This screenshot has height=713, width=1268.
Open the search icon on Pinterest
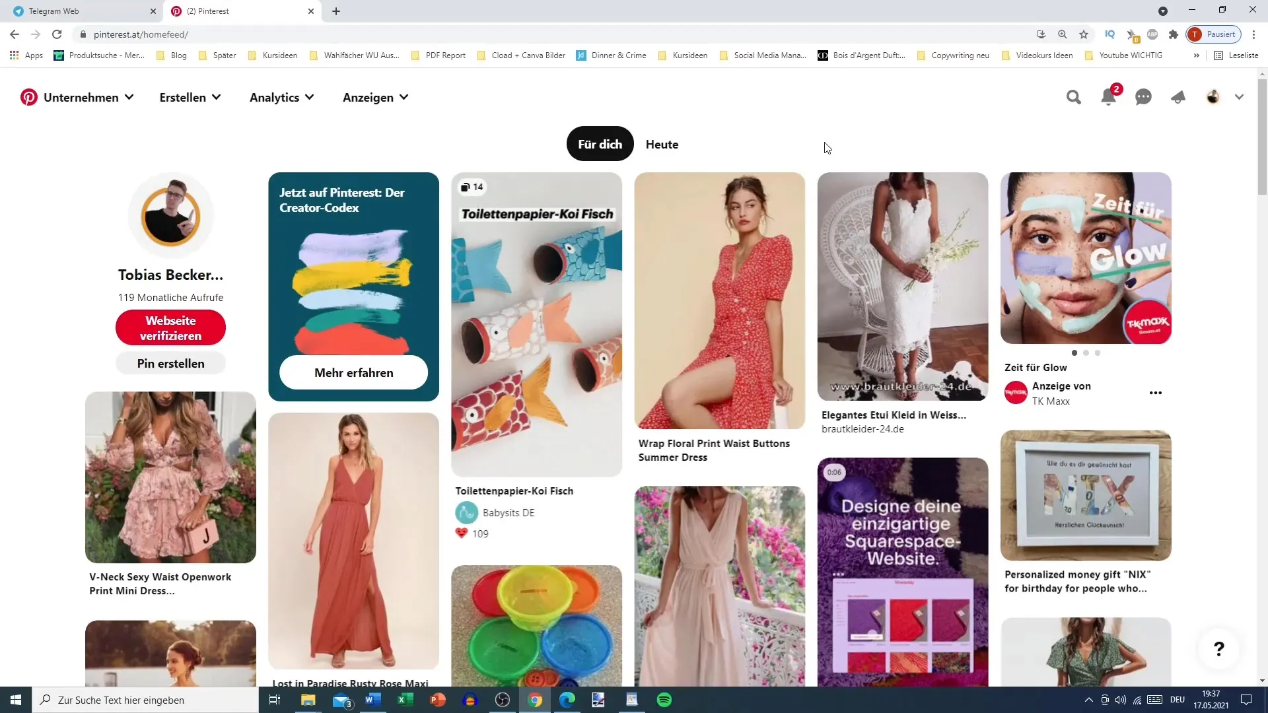point(1073,96)
